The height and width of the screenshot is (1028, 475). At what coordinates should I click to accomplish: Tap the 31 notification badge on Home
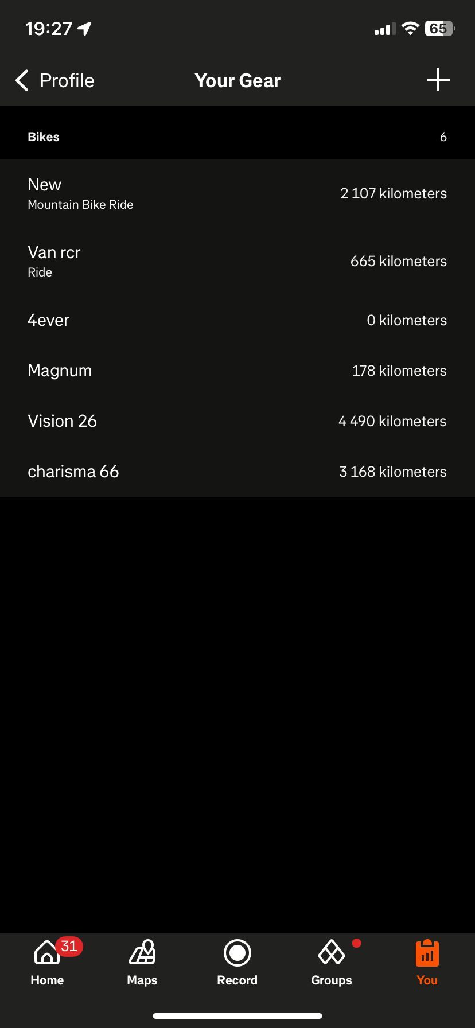[x=69, y=946]
